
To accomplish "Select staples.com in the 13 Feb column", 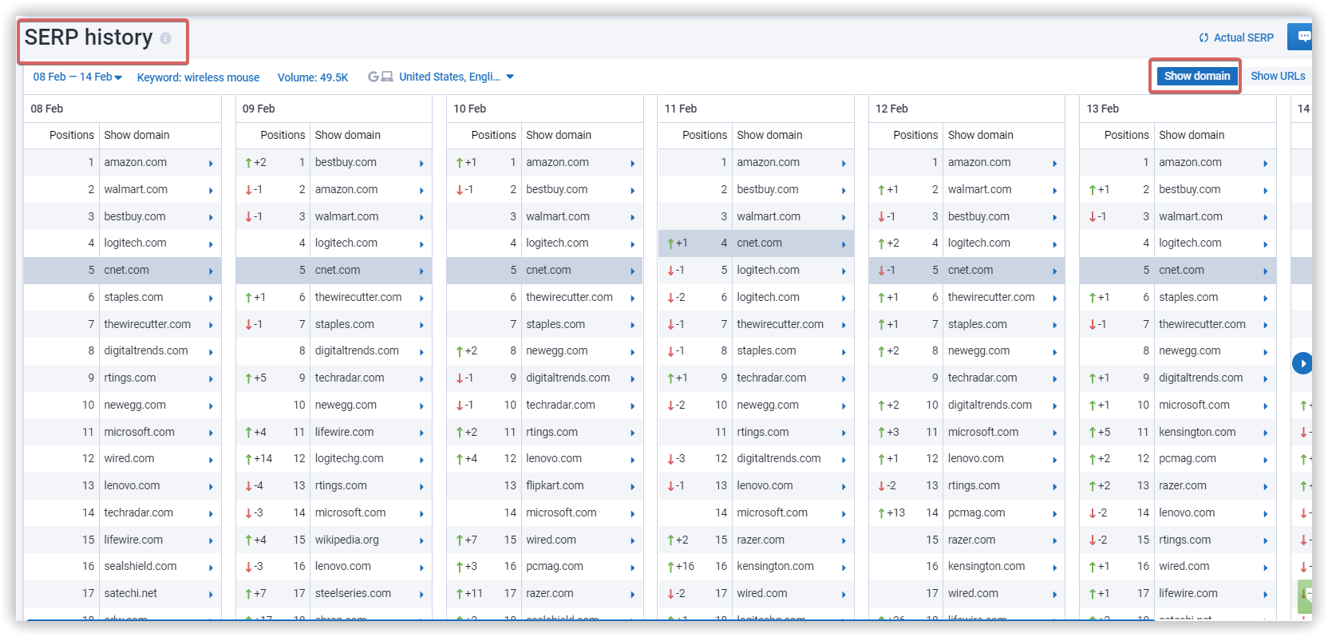I will pos(1188,297).
